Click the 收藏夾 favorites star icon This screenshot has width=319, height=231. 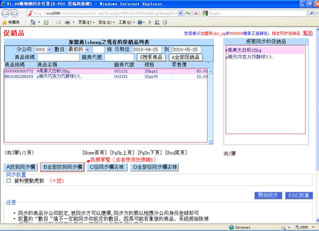tap(4, 22)
